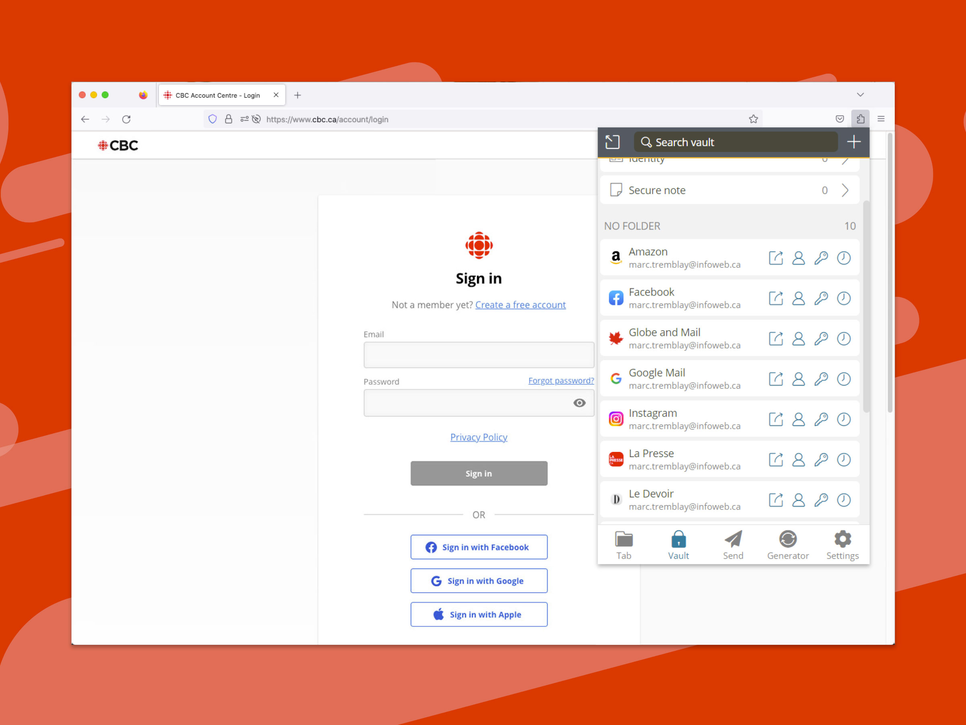Copy password for Globe and Mail
This screenshot has width=966, height=725.
point(821,339)
